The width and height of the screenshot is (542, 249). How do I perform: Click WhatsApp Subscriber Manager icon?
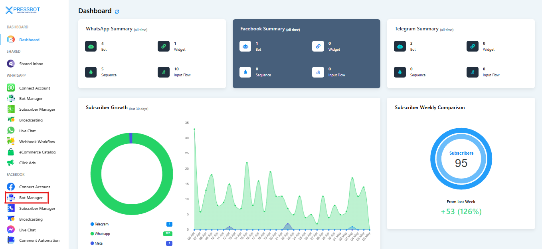coord(11,109)
